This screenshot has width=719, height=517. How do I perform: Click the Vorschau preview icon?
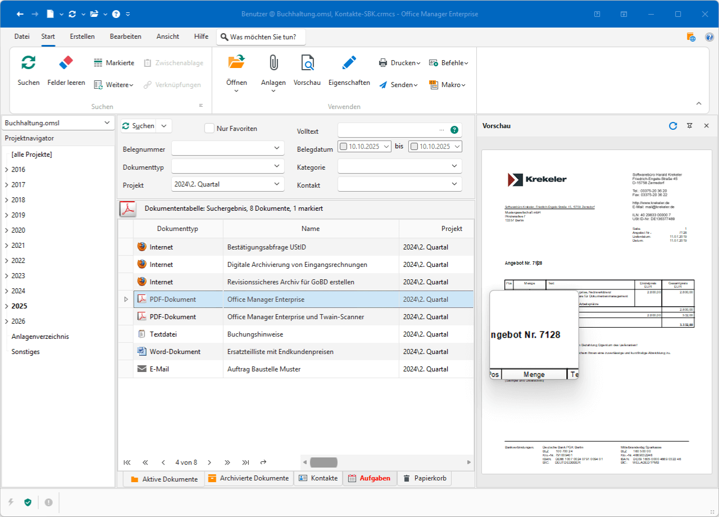tap(307, 62)
